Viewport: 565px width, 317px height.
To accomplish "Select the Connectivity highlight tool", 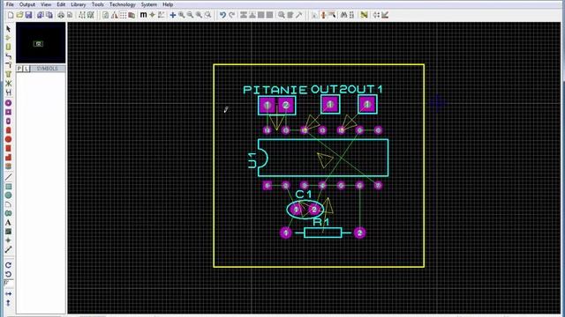I will [x=8, y=92].
